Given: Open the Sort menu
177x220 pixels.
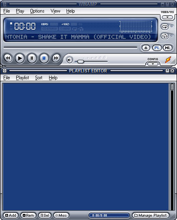Looking at the screenshot, I should (39, 78).
